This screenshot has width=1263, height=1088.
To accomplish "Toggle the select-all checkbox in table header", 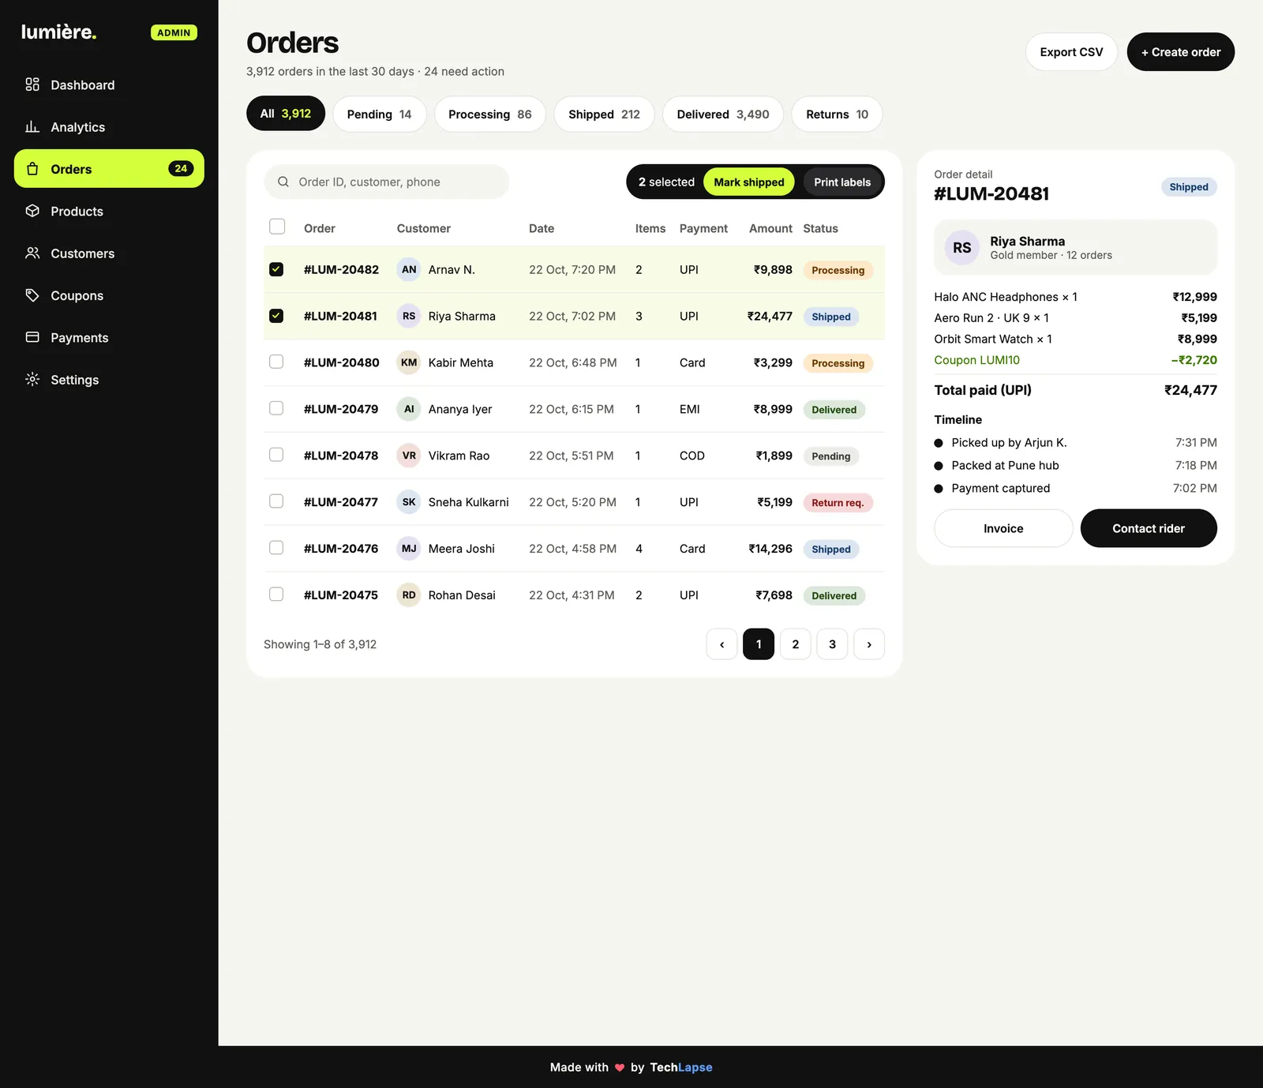I will [x=277, y=227].
